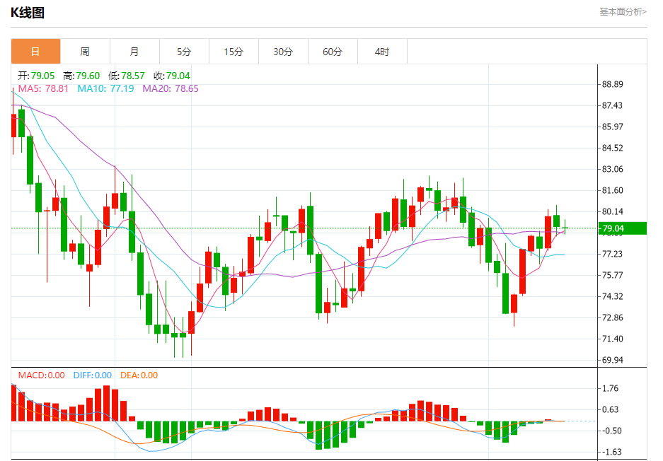Click the low price 78.57

133,76
